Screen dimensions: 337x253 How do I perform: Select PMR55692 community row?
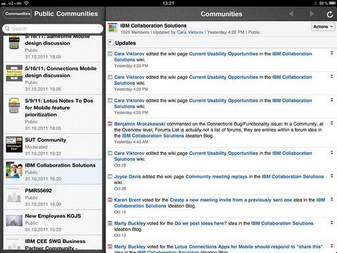pyautogui.click(x=53, y=197)
